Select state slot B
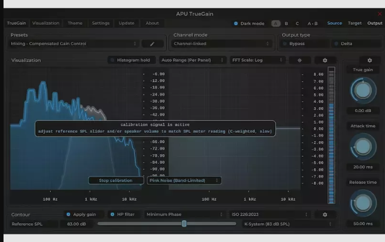The image size is (385, 242). click(x=286, y=23)
